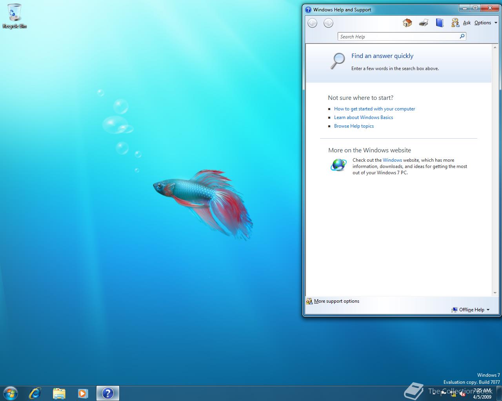Open Windows Explorer folder on taskbar

[x=59, y=393]
